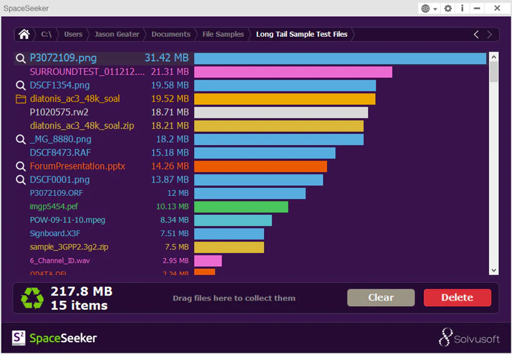Viewport: 512px width, 354px height.
Task: Open settings via the gear icon
Action: (448, 9)
